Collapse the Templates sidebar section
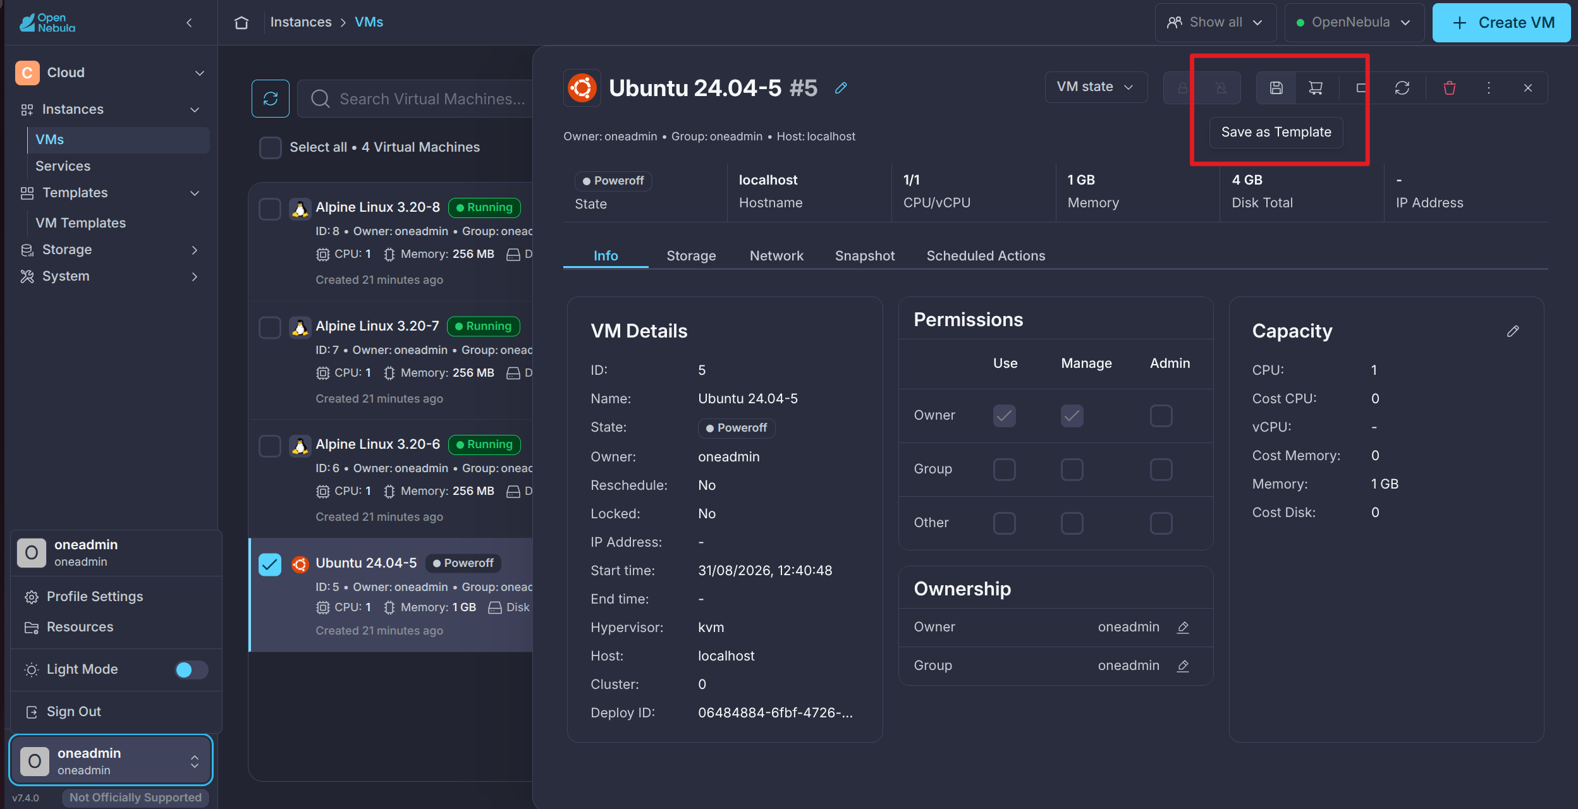 tap(195, 193)
